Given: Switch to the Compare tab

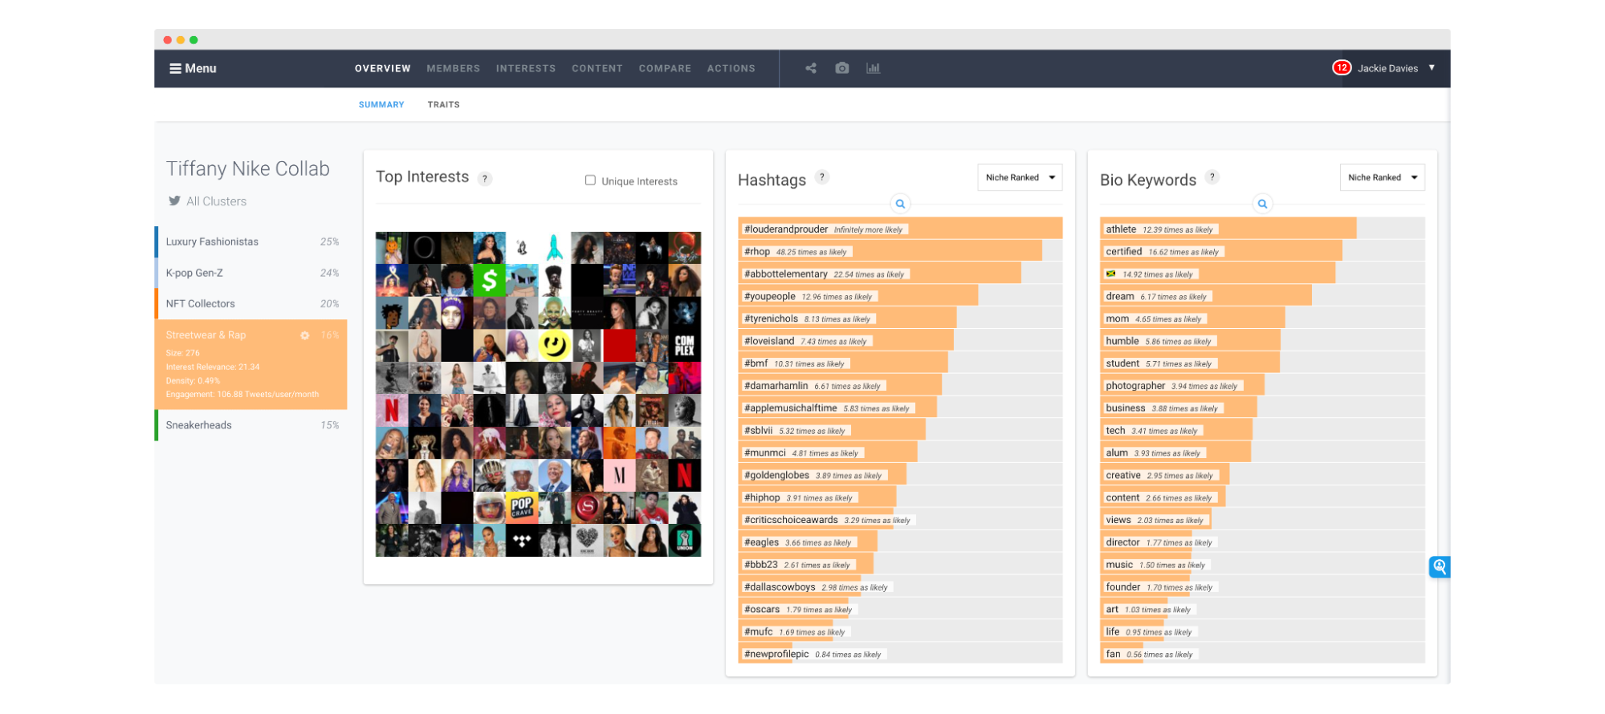Looking at the screenshot, I should (665, 68).
